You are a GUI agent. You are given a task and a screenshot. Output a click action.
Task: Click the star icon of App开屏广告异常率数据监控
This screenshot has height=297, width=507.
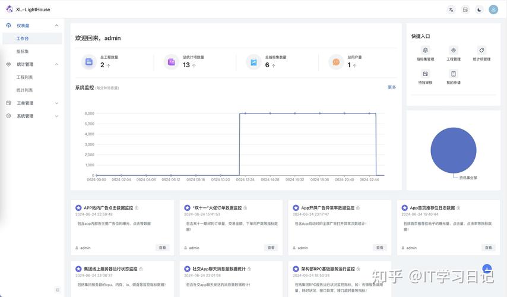(x=296, y=208)
